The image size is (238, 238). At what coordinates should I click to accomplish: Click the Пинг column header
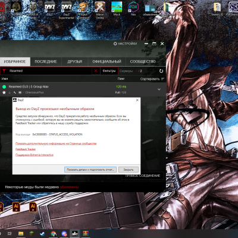(121, 79)
